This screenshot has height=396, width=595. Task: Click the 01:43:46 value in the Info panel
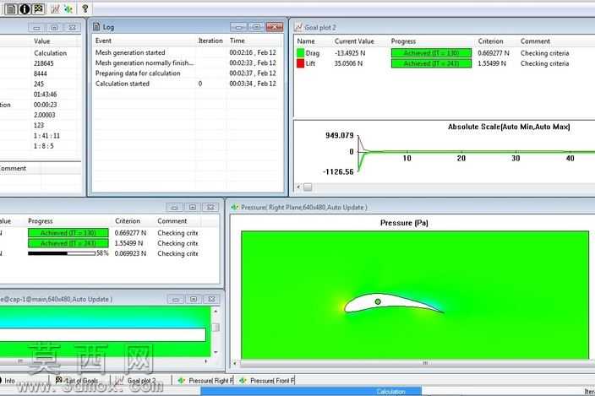[x=45, y=95]
